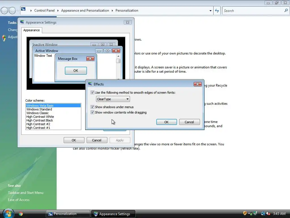290x218 pixels.
Task: Click Active Window preview minimize button
Action: coord(99,51)
